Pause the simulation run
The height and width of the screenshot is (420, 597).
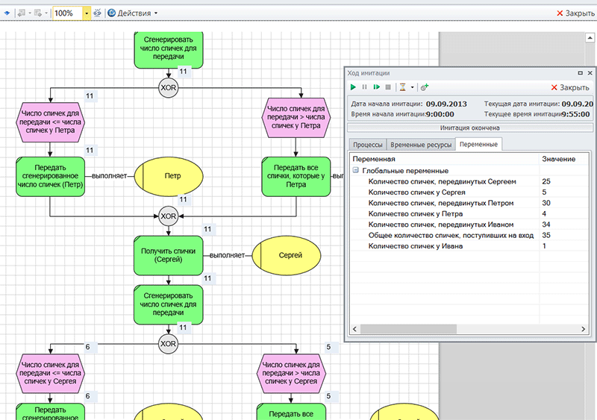[x=365, y=87]
